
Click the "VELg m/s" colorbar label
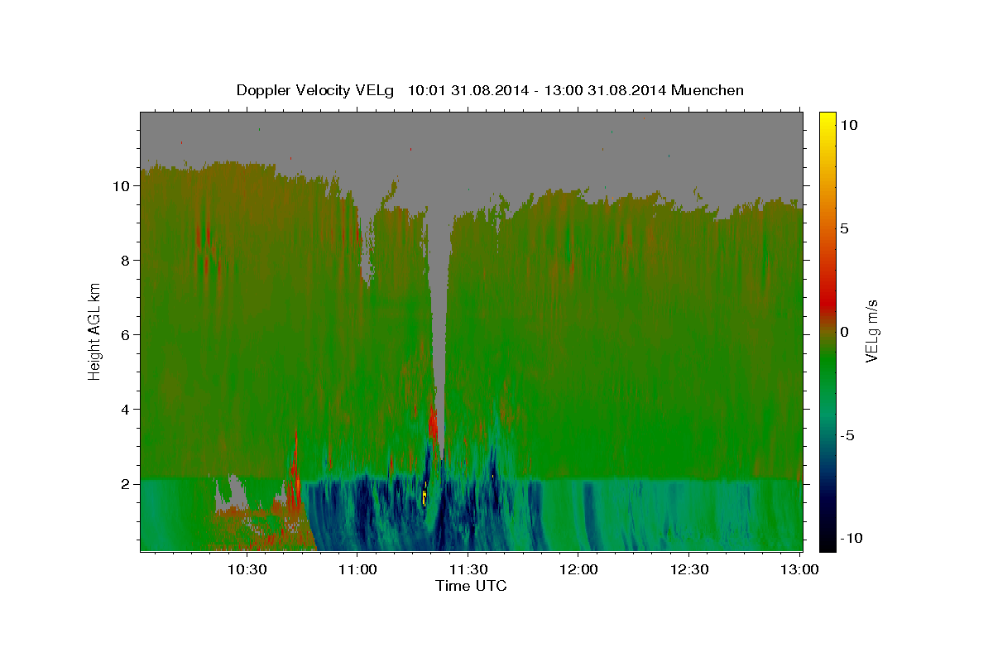(x=871, y=331)
